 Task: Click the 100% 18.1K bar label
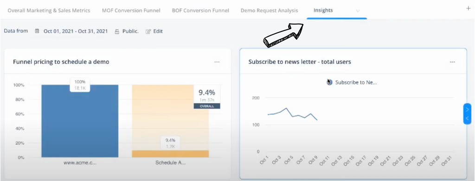tap(80, 85)
